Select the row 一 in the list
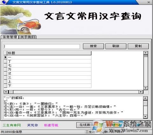 tap(49, 57)
